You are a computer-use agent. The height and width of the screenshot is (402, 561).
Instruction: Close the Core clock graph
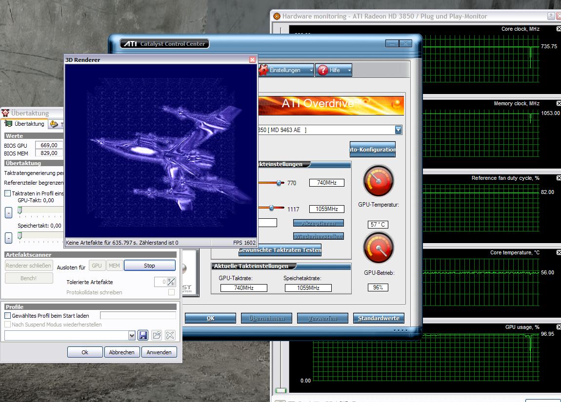pos(559,29)
